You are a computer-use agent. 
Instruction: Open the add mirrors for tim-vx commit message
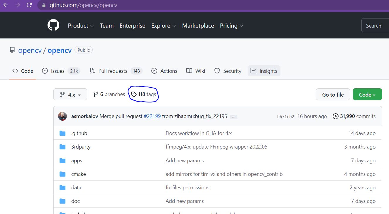click(x=224, y=174)
